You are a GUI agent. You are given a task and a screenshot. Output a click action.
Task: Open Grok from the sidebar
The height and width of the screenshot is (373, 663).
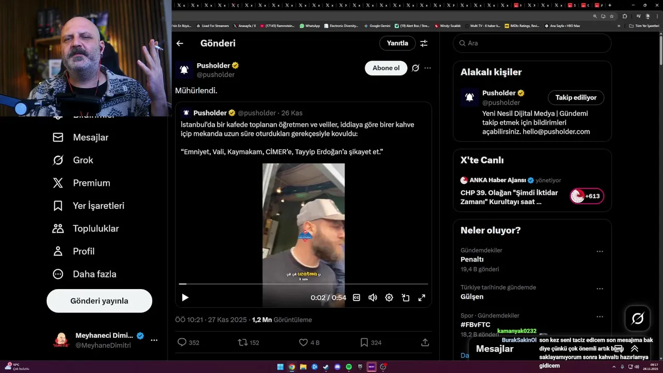73,160
